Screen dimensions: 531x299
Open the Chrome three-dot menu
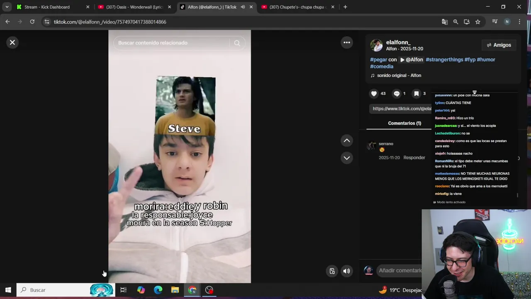coord(519,22)
